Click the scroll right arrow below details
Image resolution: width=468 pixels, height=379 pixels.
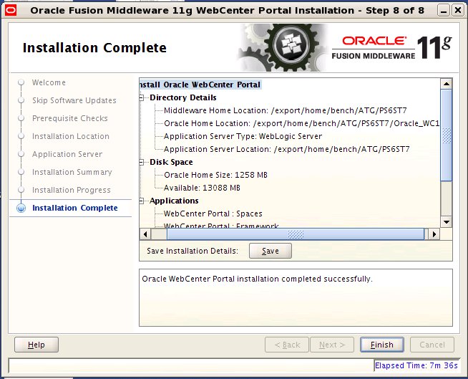pos(434,234)
